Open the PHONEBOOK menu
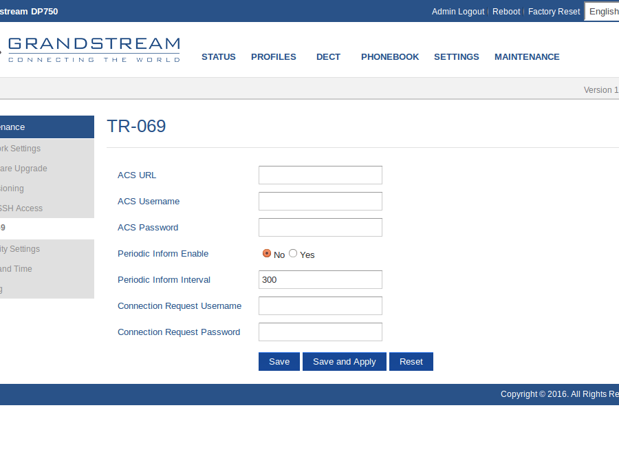Image resolution: width=619 pixels, height=463 pixels. point(389,57)
